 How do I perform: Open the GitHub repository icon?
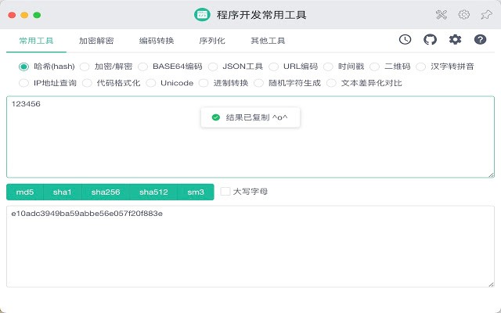(430, 40)
